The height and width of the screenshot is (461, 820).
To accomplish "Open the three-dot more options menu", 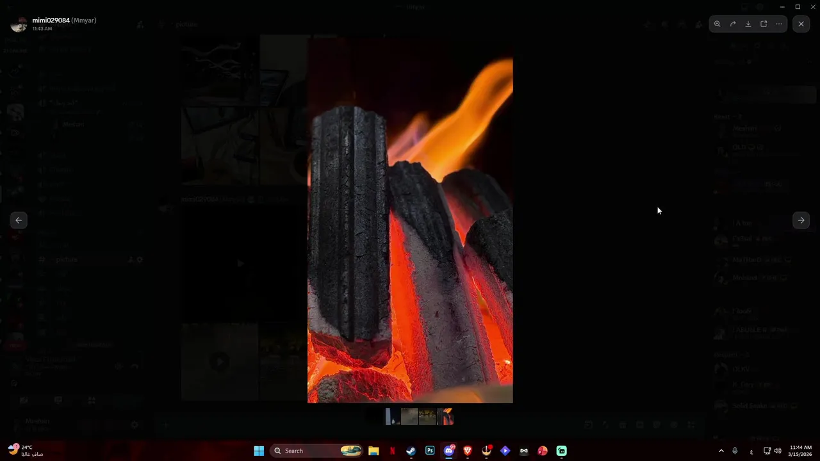I will point(779,24).
